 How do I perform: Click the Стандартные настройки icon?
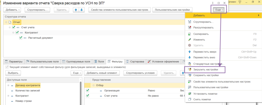pyautogui.click(x=189, y=64)
